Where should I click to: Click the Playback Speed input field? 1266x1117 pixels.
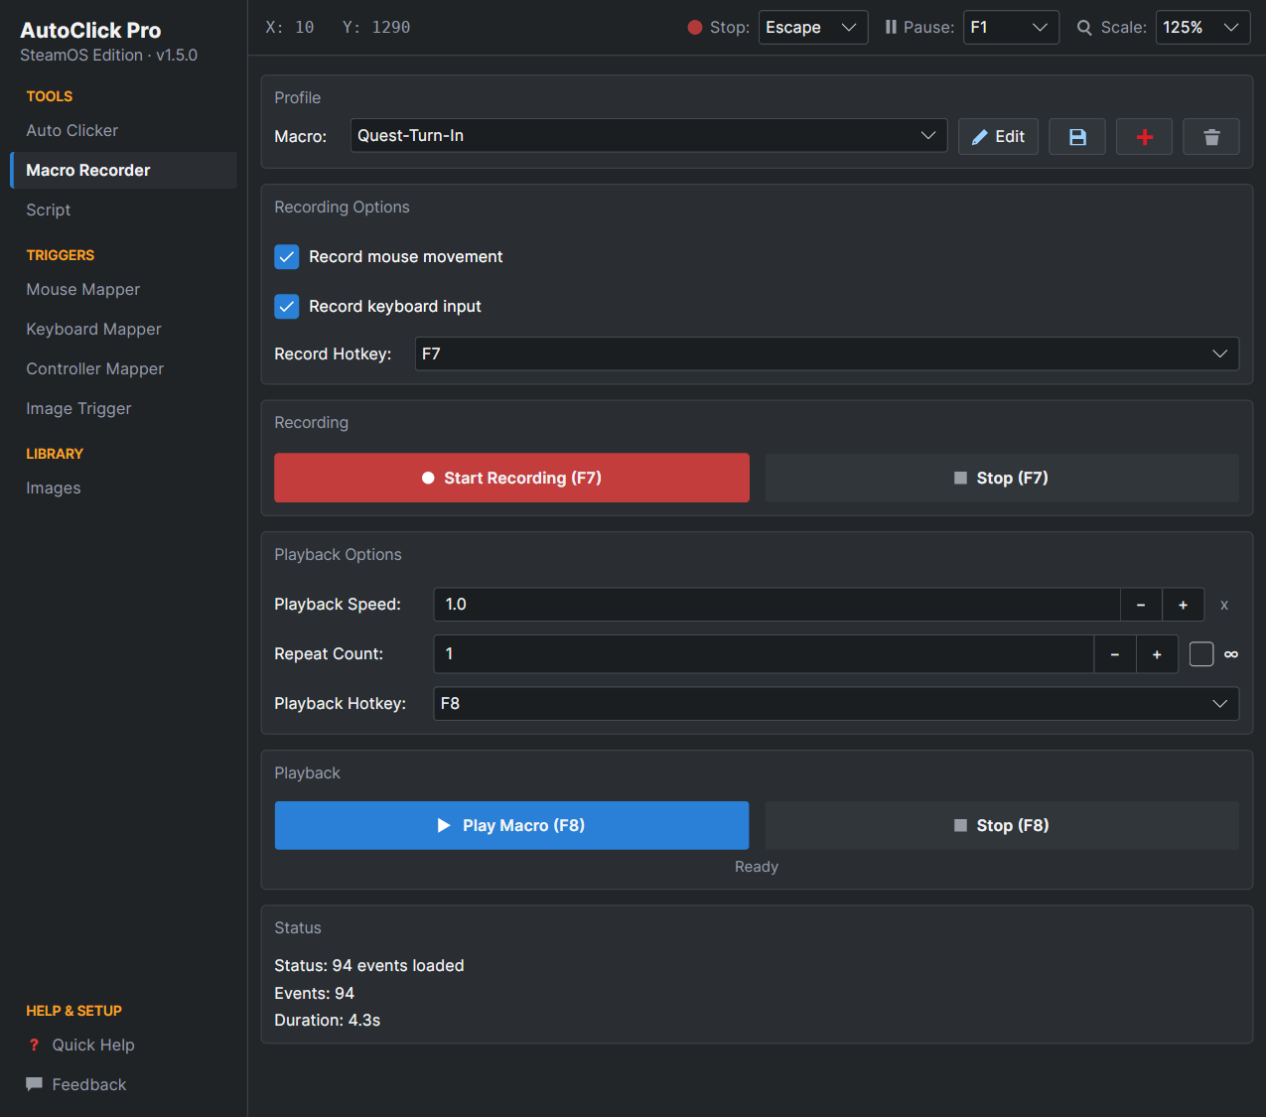(x=777, y=605)
